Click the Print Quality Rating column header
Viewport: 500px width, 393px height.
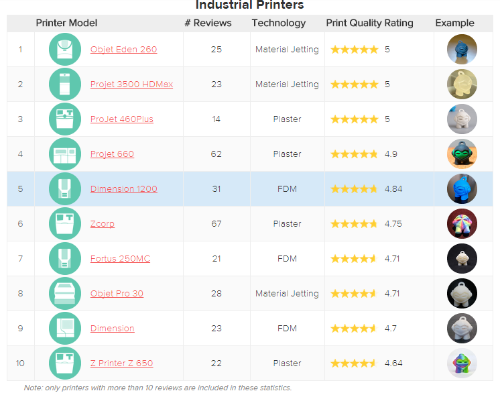click(x=369, y=23)
